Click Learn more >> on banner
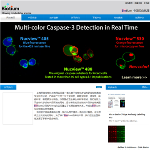 coord(134,77)
